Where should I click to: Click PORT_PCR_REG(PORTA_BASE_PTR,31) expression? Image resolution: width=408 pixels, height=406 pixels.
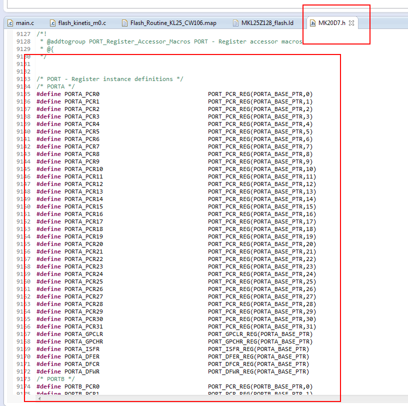tap(262, 326)
